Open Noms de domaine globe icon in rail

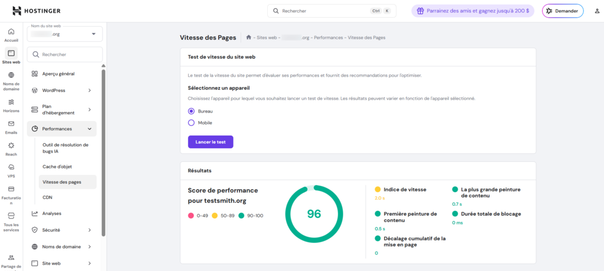[x=11, y=75]
